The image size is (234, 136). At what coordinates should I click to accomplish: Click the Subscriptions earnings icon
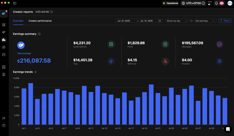pyautogui.click(x=111, y=44)
